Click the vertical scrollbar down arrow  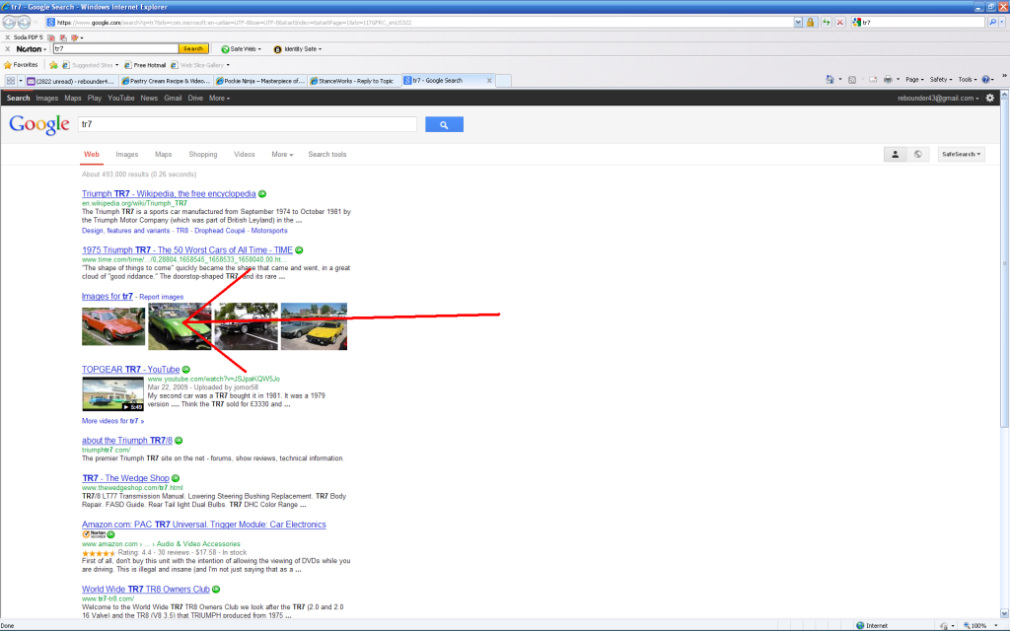[x=1004, y=613]
